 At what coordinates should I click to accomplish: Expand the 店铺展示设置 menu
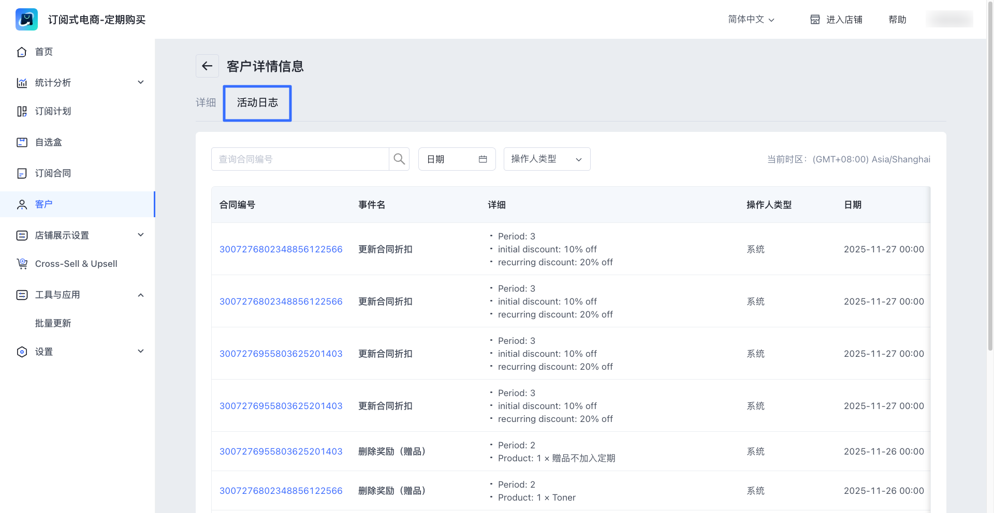coord(140,235)
